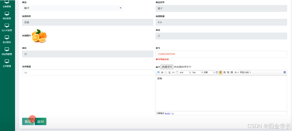Screen dimensions: 292x131
Task: Click the disabled 单价 field showing 20
Action: [88, 54]
